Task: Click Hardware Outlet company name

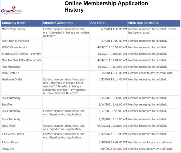Action: pyautogui.click(x=12, y=79)
